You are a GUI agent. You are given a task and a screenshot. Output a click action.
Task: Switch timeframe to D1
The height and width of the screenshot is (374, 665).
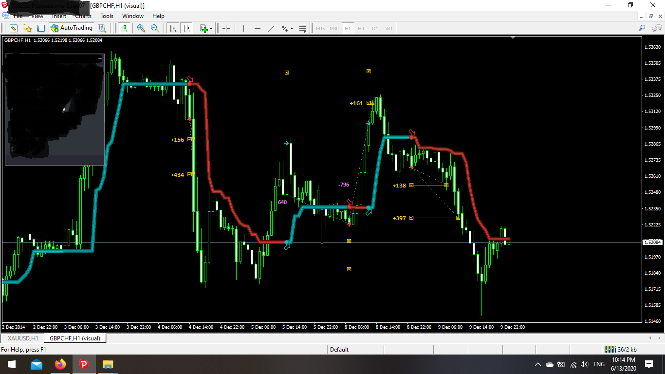tap(375, 28)
